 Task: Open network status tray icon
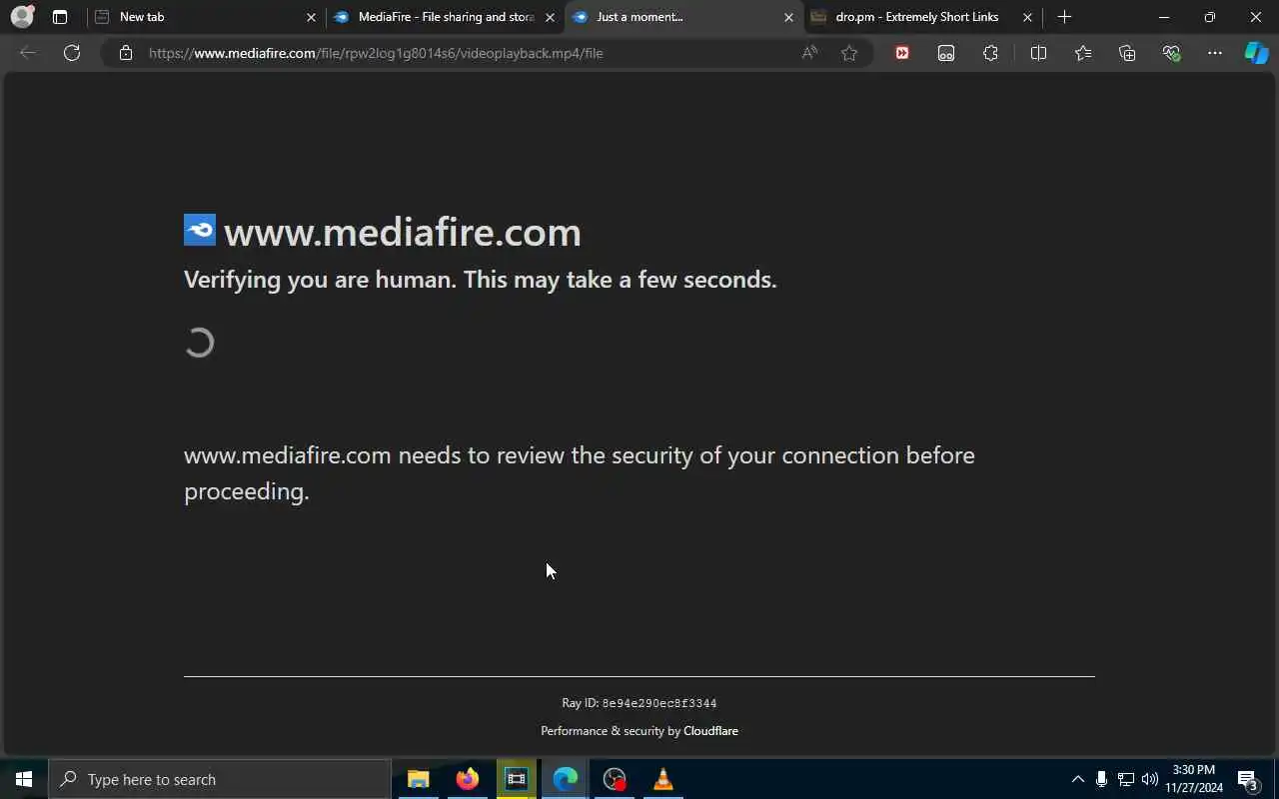[1125, 779]
